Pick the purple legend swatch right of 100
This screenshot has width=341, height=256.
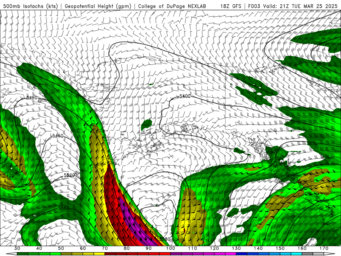[176, 254]
